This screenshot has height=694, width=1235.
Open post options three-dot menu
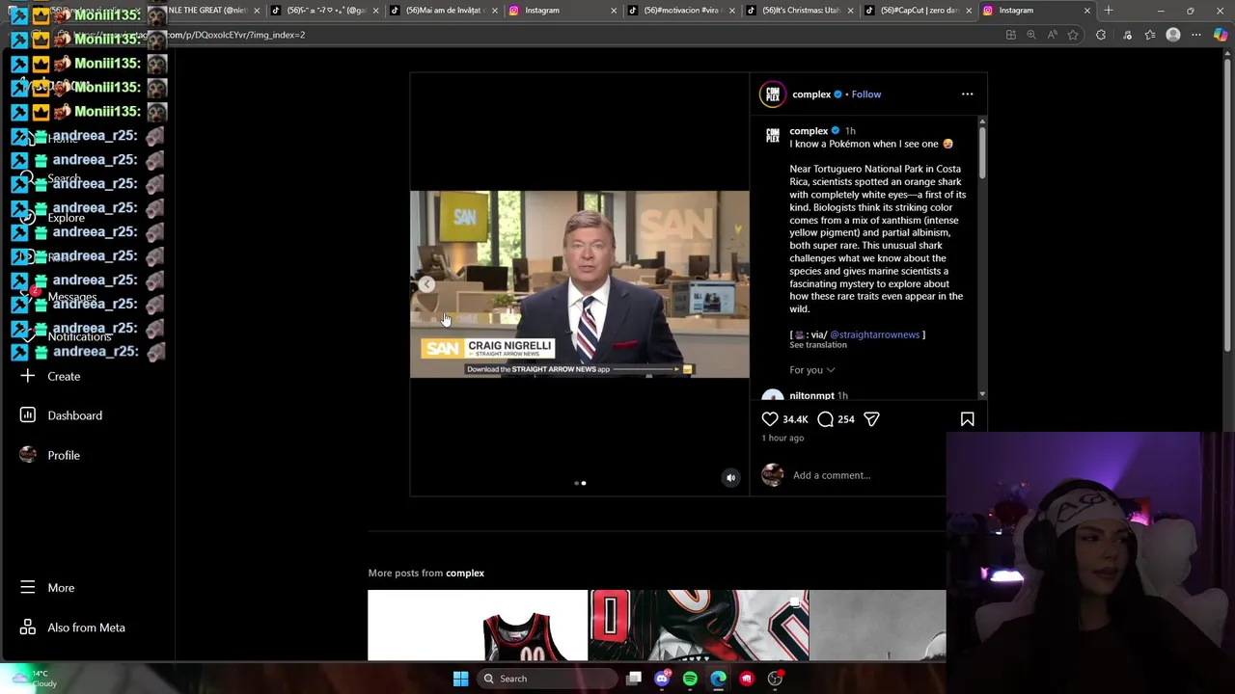click(x=967, y=94)
